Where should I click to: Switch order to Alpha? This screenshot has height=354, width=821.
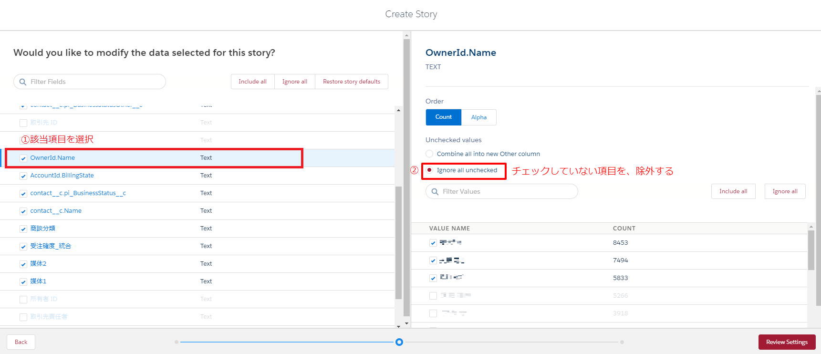(x=478, y=117)
